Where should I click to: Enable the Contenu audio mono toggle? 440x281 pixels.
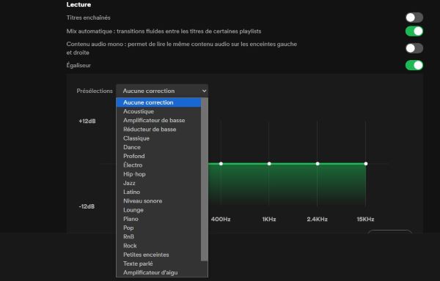click(414, 48)
